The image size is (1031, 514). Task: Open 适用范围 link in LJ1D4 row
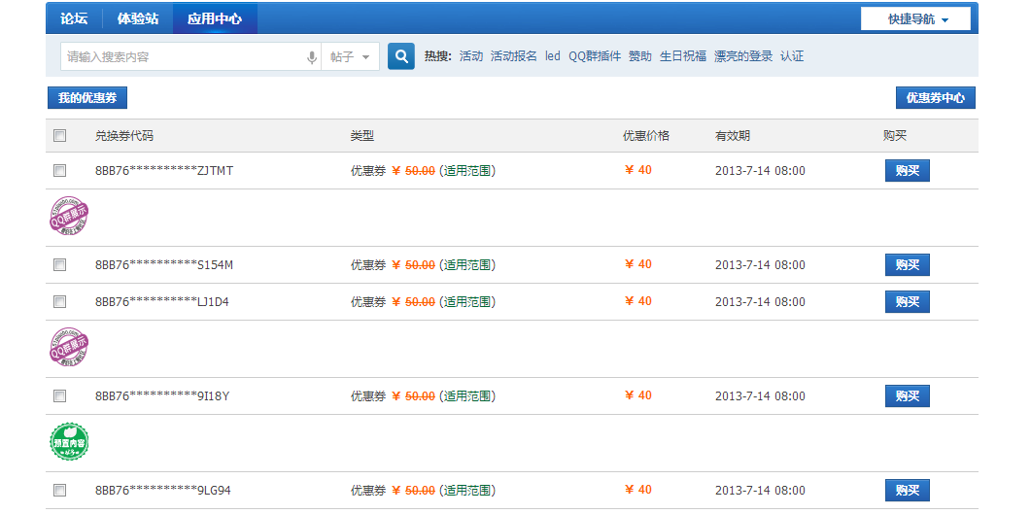pyautogui.click(x=467, y=301)
